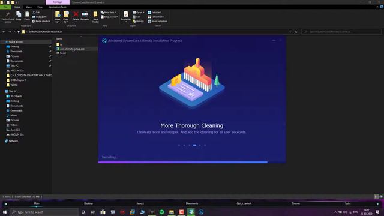This screenshot has height=216, width=384.
Task: Open Downloads under Quick access
Action: [x=16, y=52]
